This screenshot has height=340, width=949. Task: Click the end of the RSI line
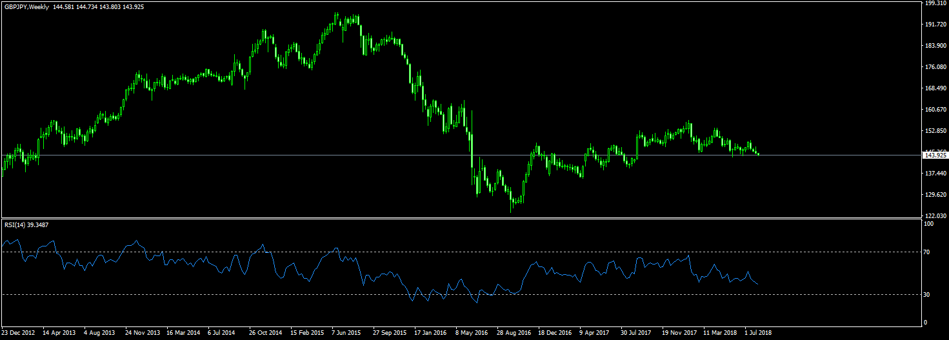(x=758, y=285)
